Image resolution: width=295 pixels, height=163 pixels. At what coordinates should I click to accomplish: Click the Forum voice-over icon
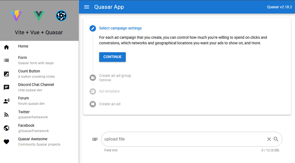[7, 101]
